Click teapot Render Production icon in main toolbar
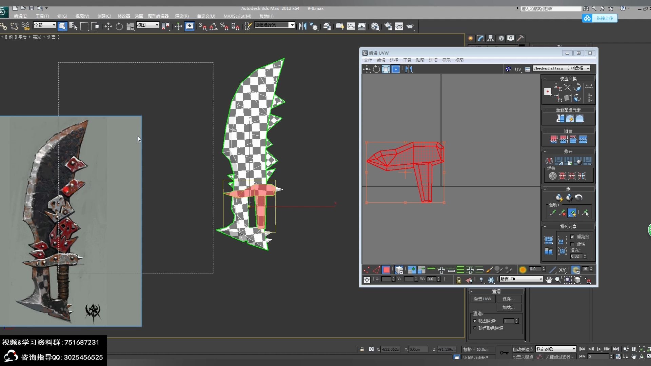The image size is (651, 366). click(x=410, y=26)
